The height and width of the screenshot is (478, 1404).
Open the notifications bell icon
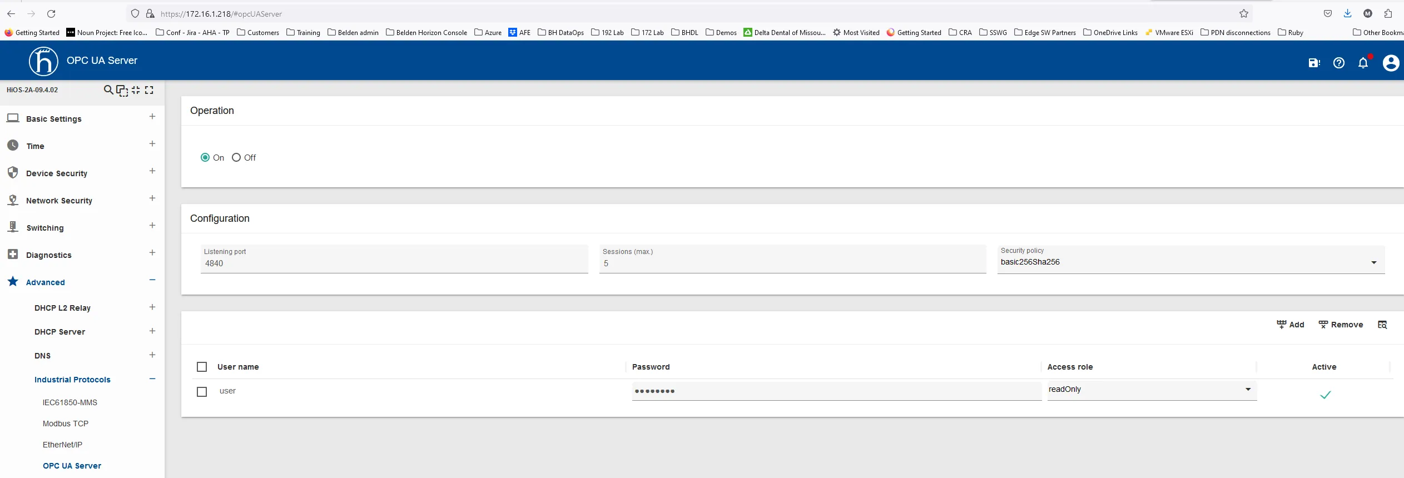point(1363,63)
